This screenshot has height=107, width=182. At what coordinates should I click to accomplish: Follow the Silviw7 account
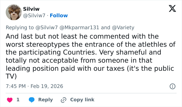(x=59, y=15)
